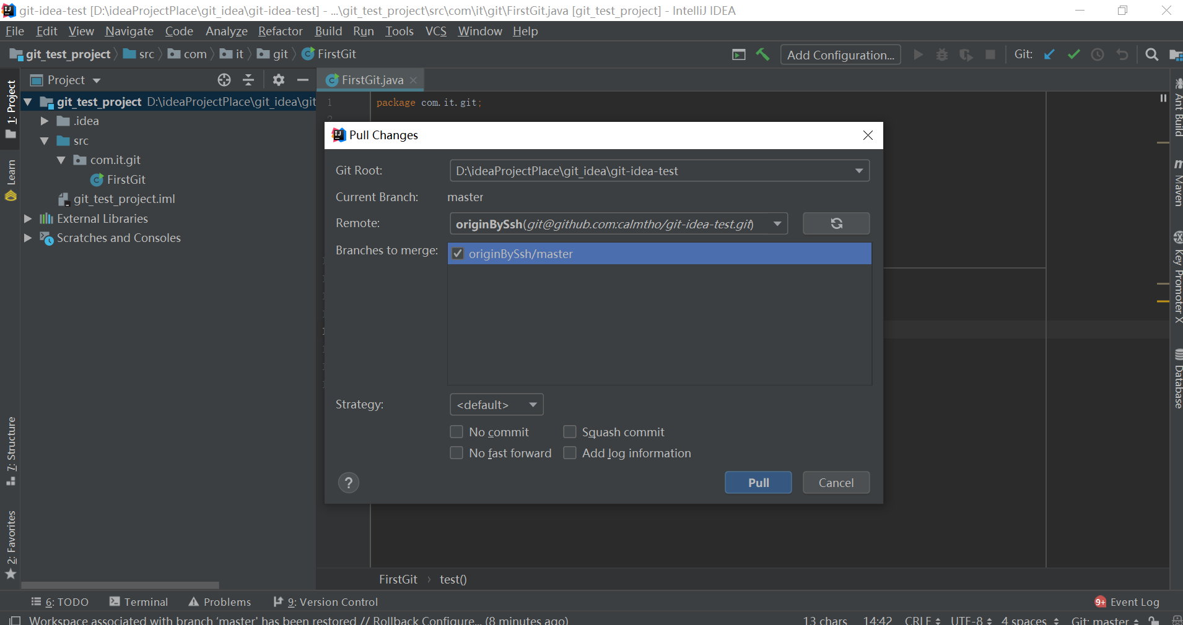Open help with question mark button
Image resolution: width=1183 pixels, height=625 pixels.
pyautogui.click(x=349, y=483)
